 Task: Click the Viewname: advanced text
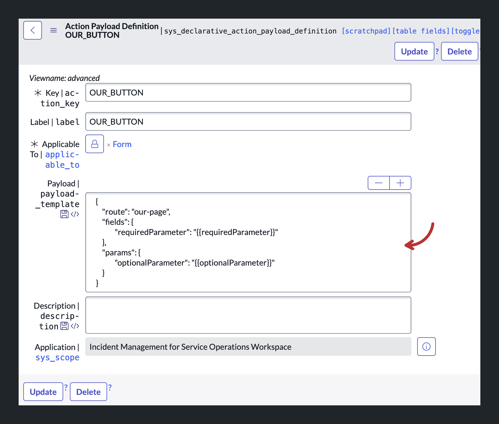pyautogui.click(x=64, y=78)
